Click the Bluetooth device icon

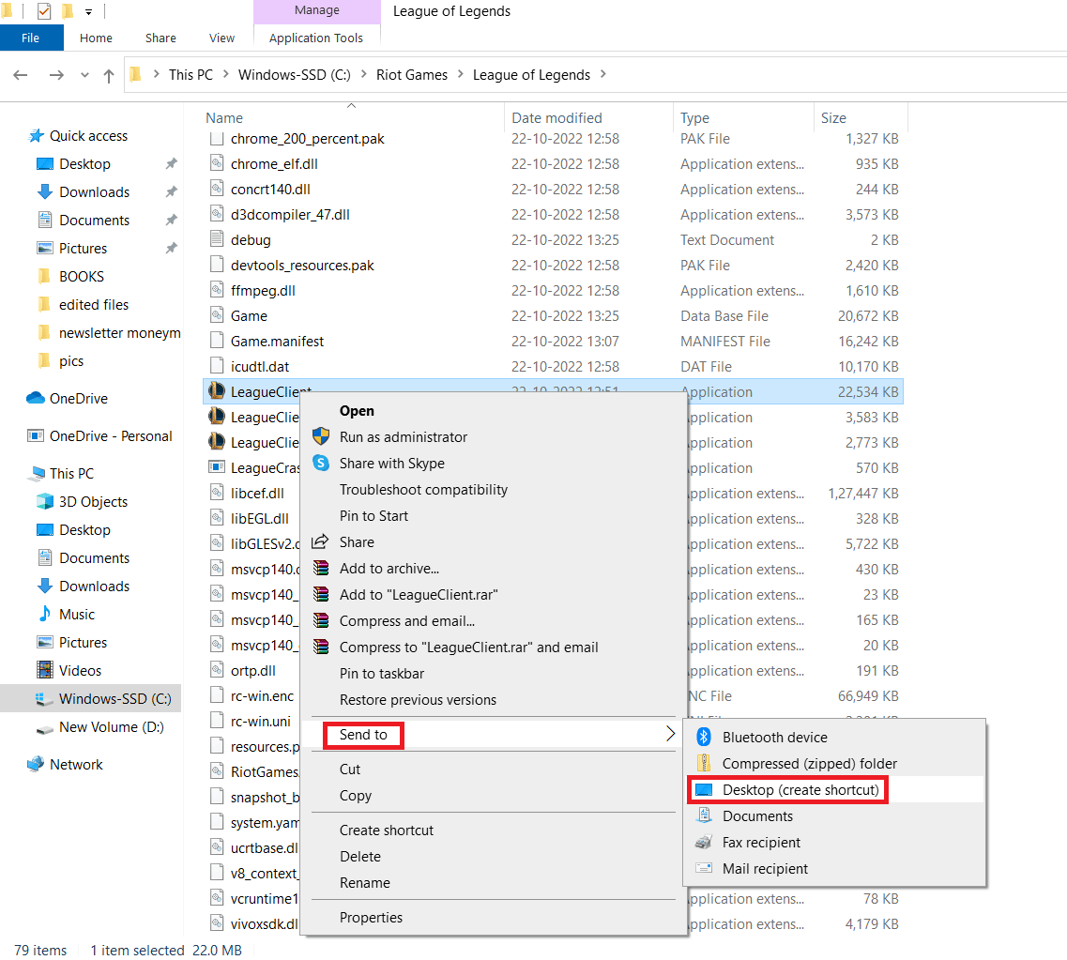[x=704, y=737]
